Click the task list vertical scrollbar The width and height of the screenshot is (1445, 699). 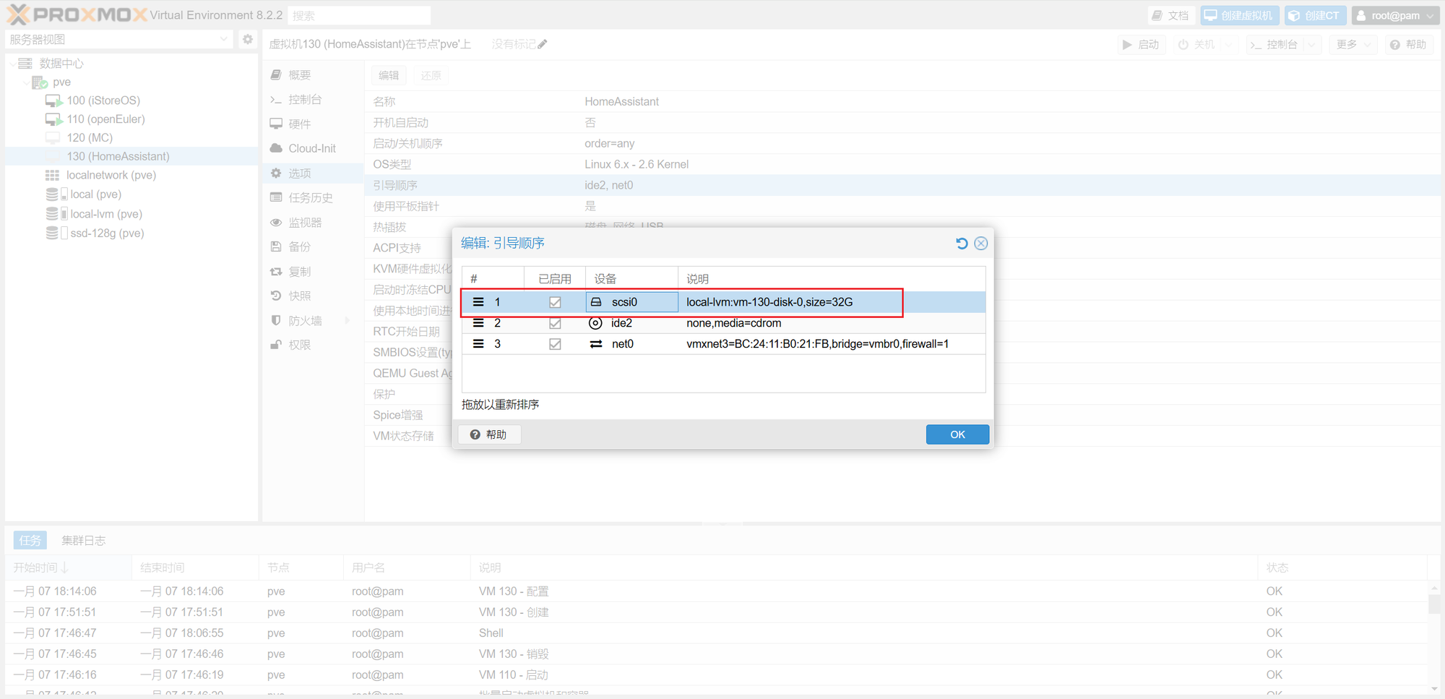point(1434,604)
